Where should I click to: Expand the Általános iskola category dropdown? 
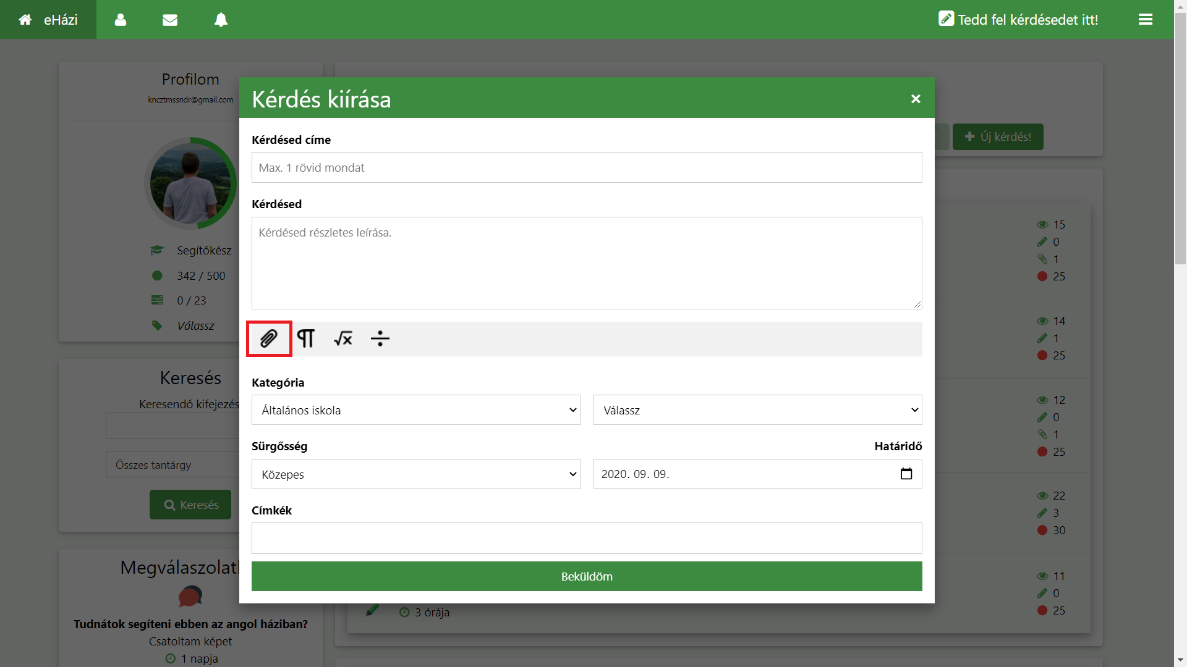tap(415, 410)
